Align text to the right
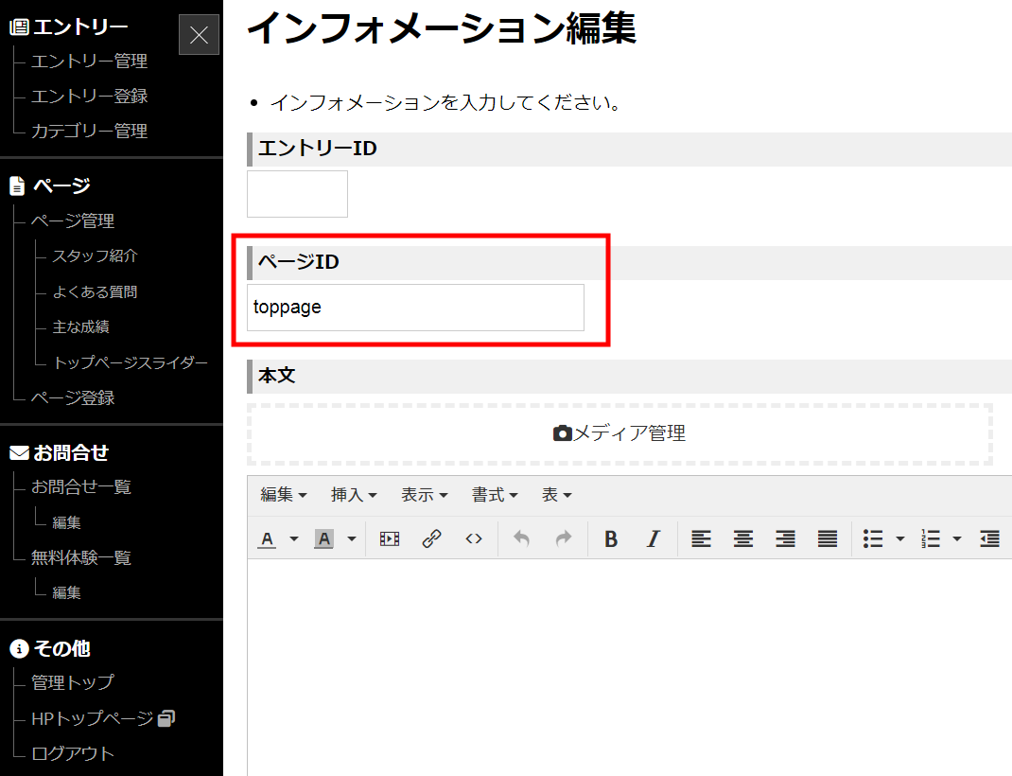This screenshot has height=776, width=1012. coord(785,538)
